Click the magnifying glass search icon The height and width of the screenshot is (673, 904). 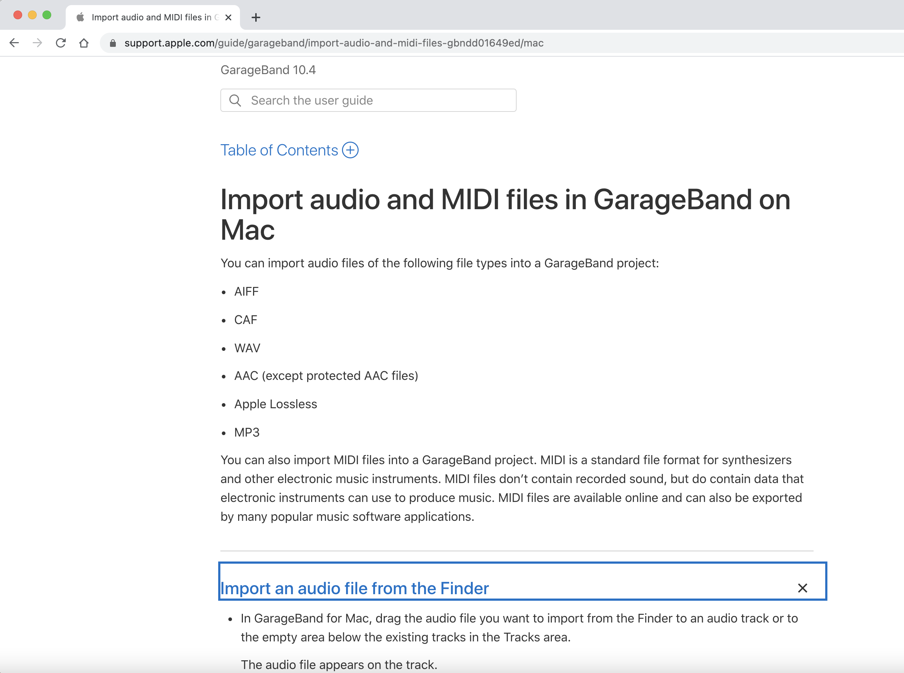[x=235, y=100]
